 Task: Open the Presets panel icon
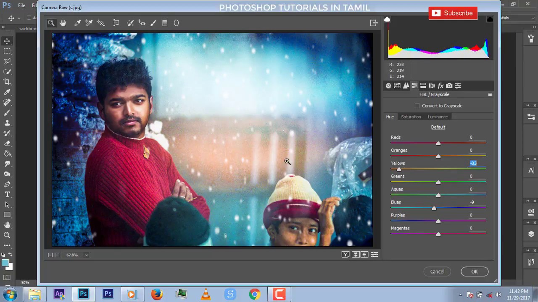(458, 86)
